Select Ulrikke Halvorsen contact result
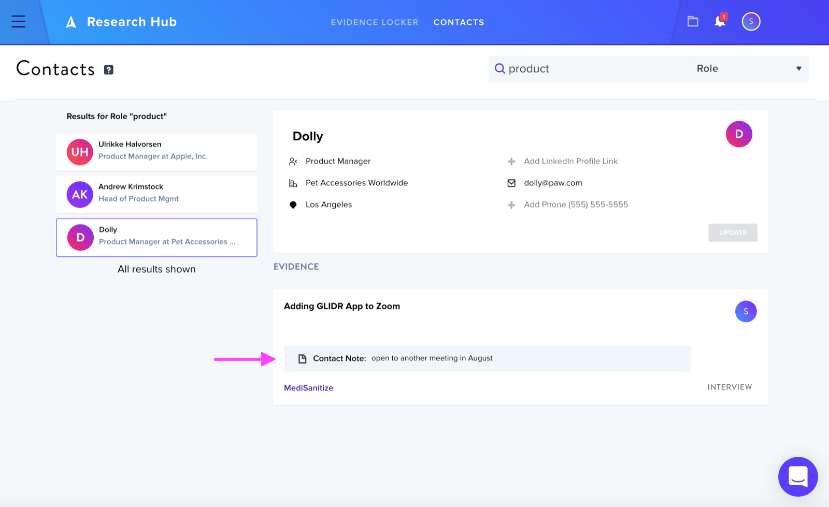The height and width of the screenshot is (507, 829). 156,152
